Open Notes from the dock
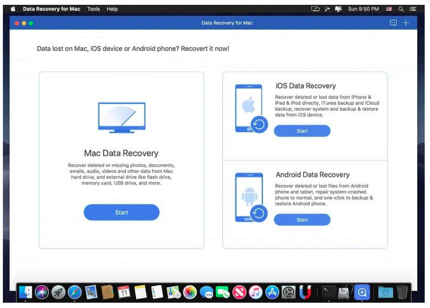430x308 pixels. tap(141, 293)
